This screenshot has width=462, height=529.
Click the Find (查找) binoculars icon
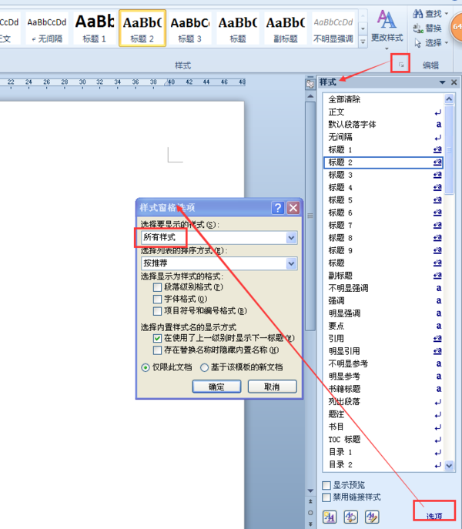point(418,14)
